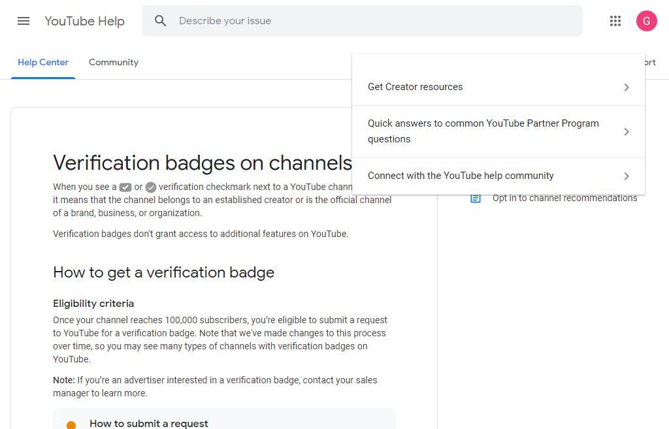This screenshot has width=669, height=429.
Task: Click 'Verification badges don't grant access' sentence
Action: pos(201,234)
